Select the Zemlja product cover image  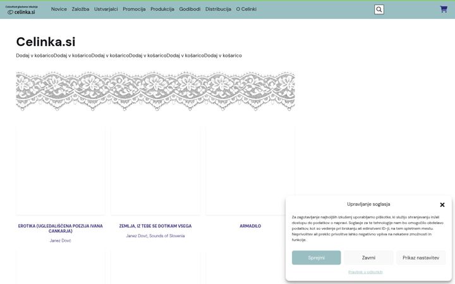[155, 170]
